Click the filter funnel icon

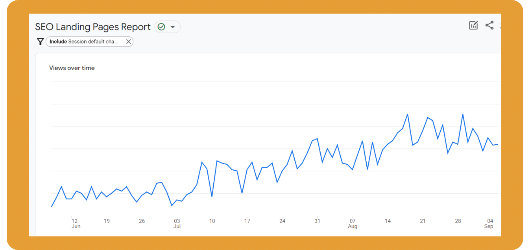pyautogui.click(x=40, y=41)
